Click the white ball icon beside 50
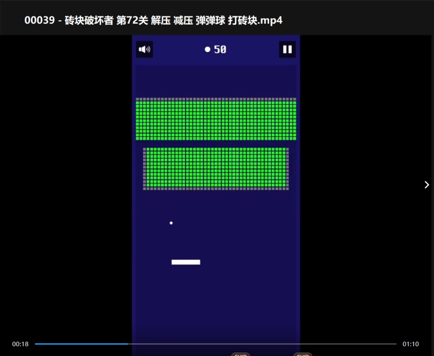The image size is (434, 356). (208, 50)
